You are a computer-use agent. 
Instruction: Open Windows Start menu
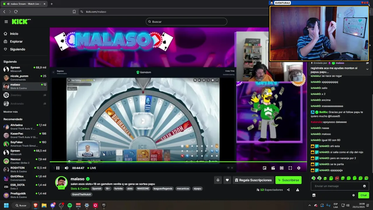pyautogui.click(x=6, y=205)
